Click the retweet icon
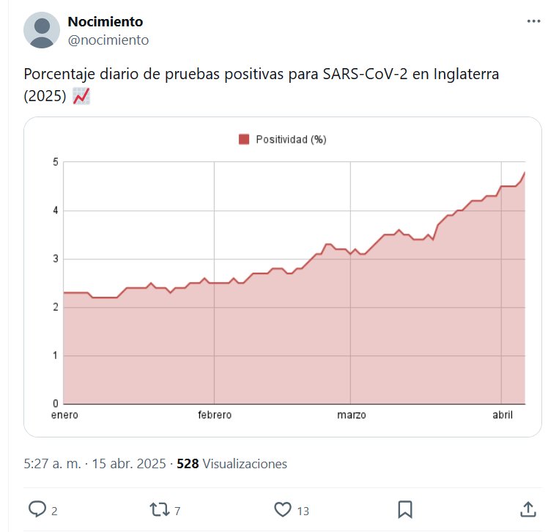This screenshot has width=548, height=532. point(158,509)
